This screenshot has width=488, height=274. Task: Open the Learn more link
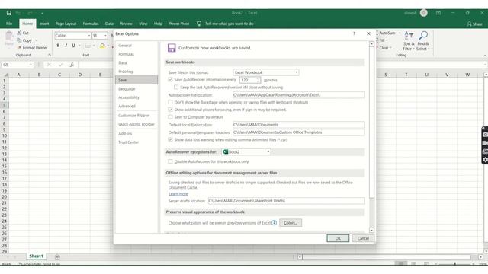(178, 194)
